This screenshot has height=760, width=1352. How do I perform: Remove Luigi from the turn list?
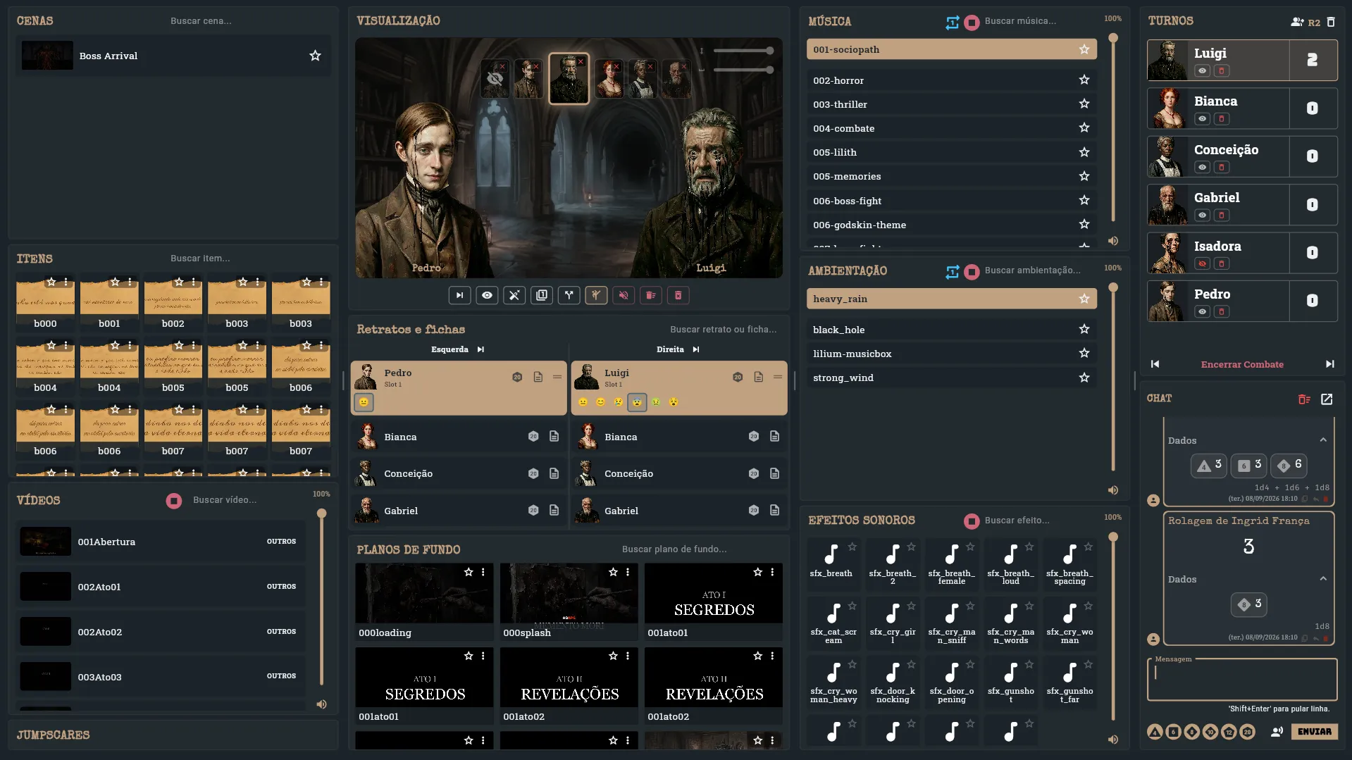click(x=1222, y=71)
